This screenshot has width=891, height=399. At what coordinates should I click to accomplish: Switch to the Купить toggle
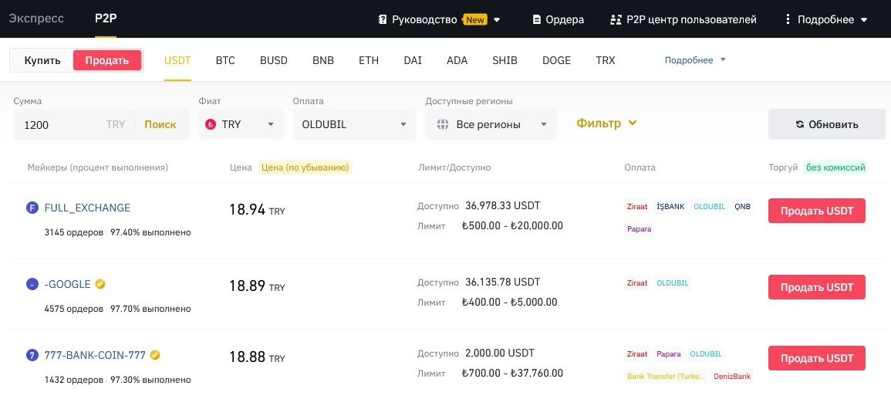(42, 60)
